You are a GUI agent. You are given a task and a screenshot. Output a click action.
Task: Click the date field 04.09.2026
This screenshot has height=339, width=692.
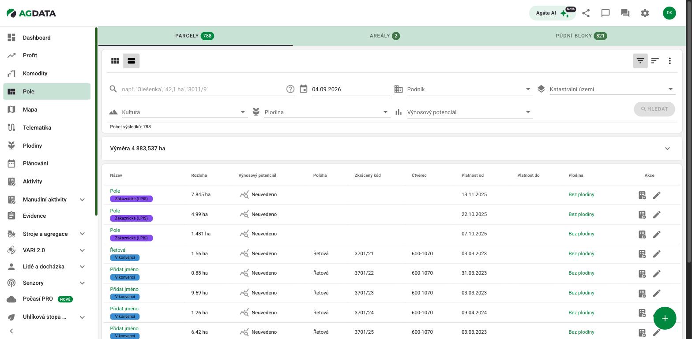coord(351,89)
